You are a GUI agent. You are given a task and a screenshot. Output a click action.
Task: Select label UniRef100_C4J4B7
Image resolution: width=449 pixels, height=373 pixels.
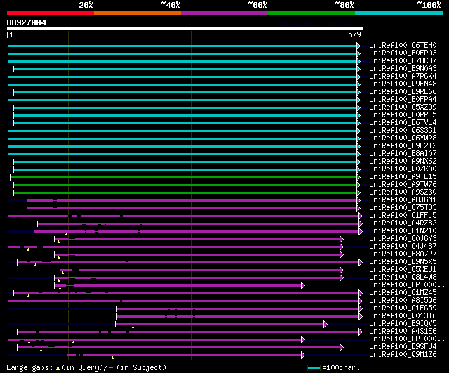403,247
